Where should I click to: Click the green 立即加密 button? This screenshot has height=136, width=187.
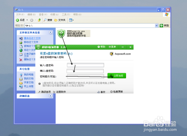[117, 76]
